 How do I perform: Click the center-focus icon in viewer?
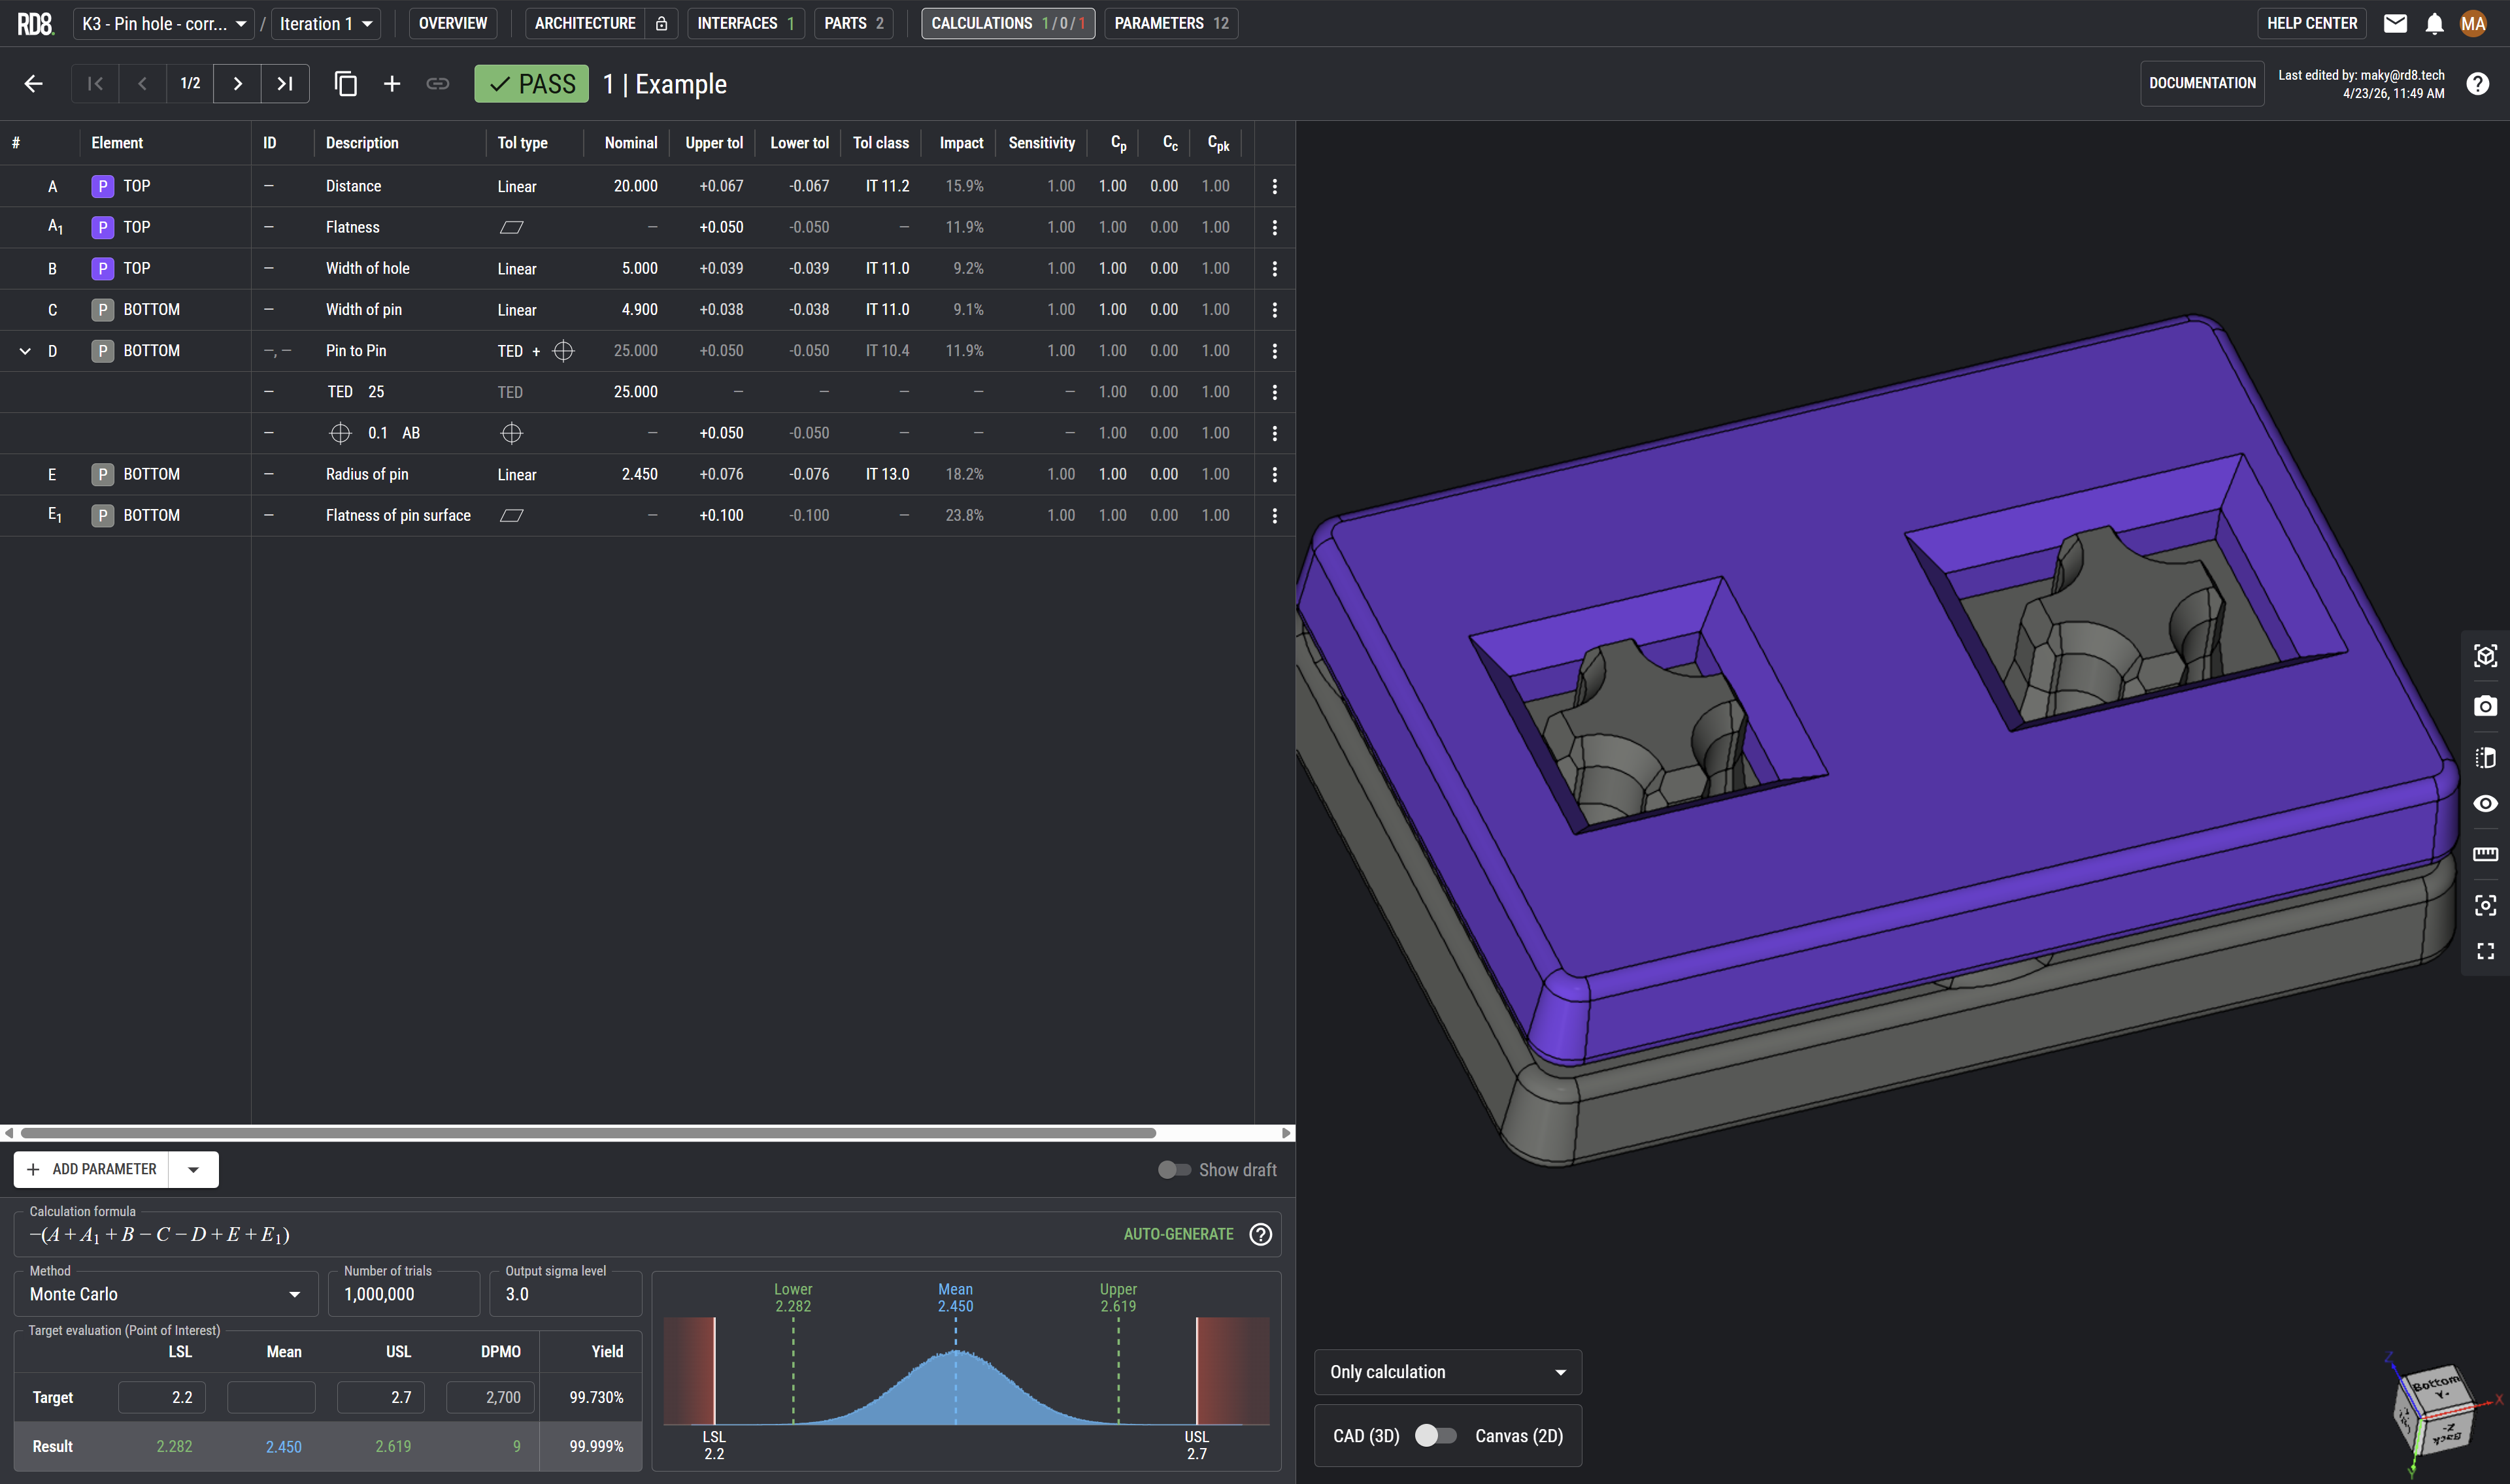click(2485, 905)
